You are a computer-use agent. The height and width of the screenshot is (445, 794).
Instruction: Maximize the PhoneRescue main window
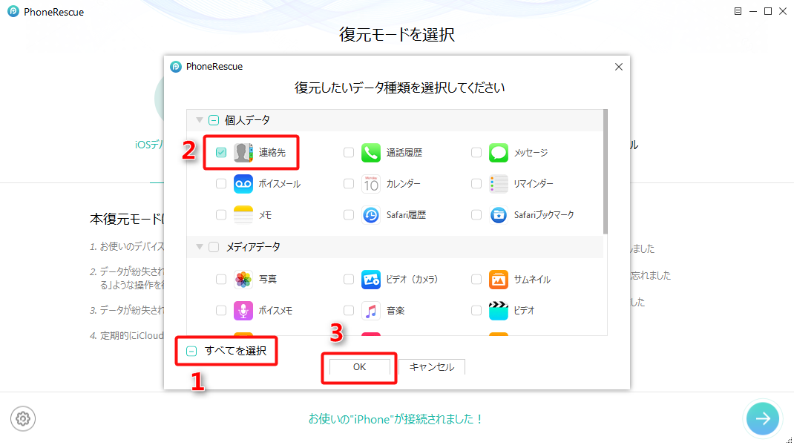pyautogui.click(x=768, y=11)
